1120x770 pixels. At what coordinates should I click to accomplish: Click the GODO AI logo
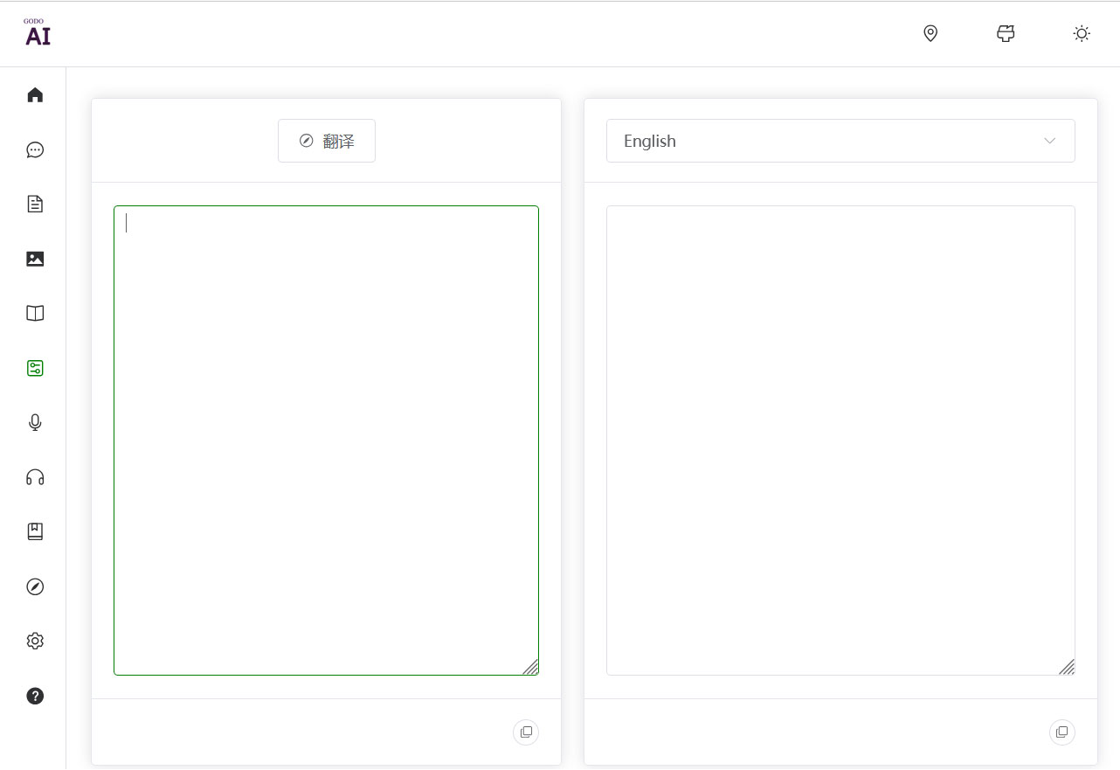click(37, 33)
